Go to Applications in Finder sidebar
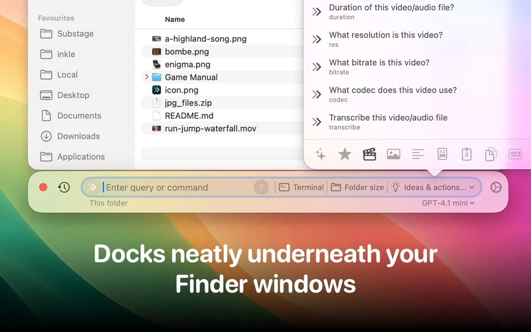The height and width of the screenshot is (332, 531). (72, 157)
